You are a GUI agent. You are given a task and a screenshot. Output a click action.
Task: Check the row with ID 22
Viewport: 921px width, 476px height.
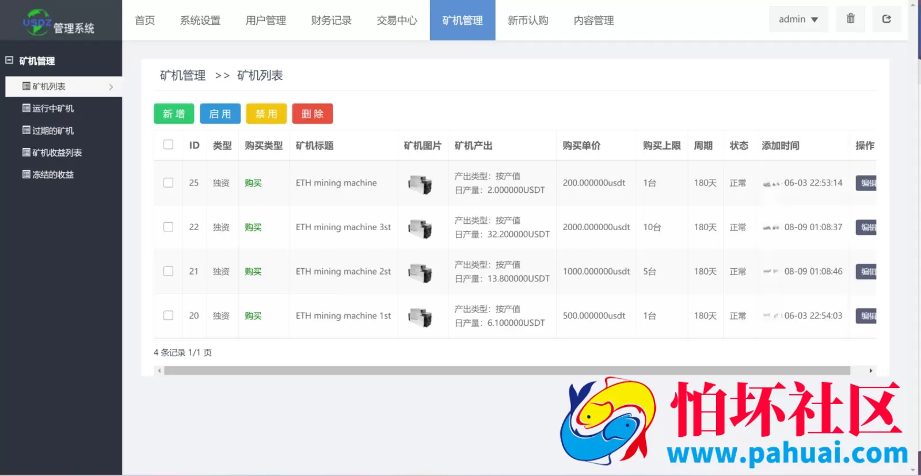pos(168,227)
